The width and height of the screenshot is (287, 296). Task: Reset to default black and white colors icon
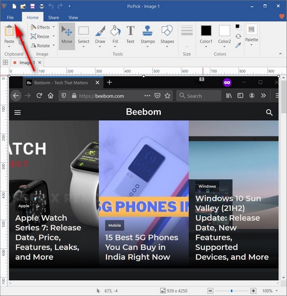(238, 27)
